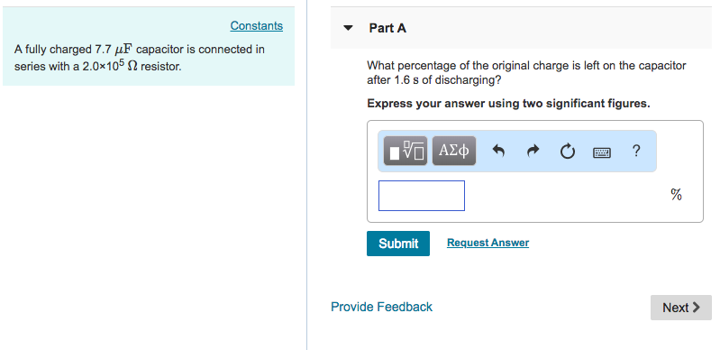Image resolution: width=720 pixels, height=350 pixels.
Task: Click the Part A header title
Action: coord(387,28)
